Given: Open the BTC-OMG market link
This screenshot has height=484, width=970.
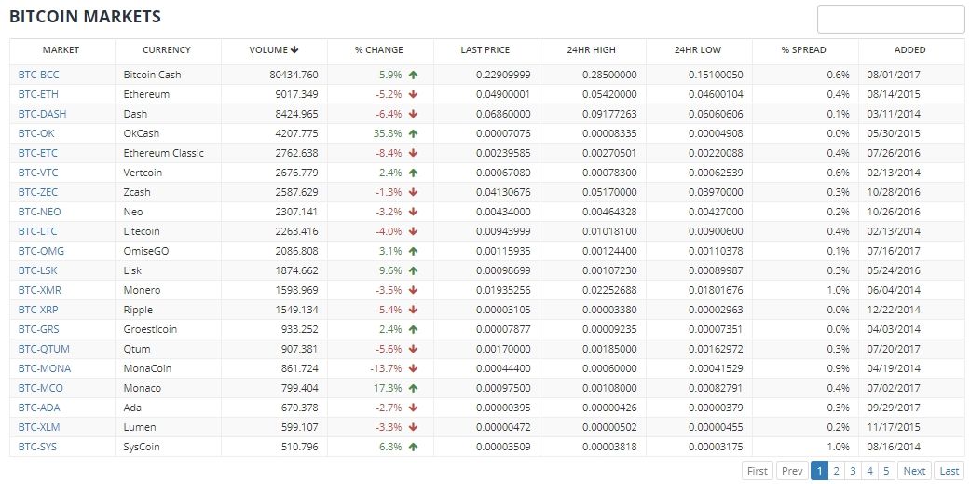Looking at the screenshot, I should pos(41,251).
